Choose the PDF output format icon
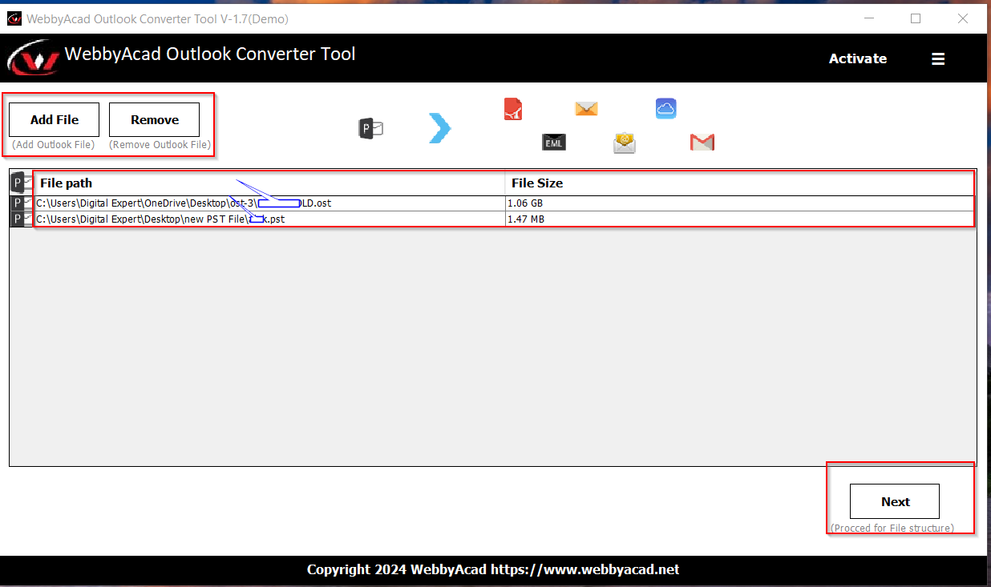This screenshot has height=587, width=991. tap(514, 109)
